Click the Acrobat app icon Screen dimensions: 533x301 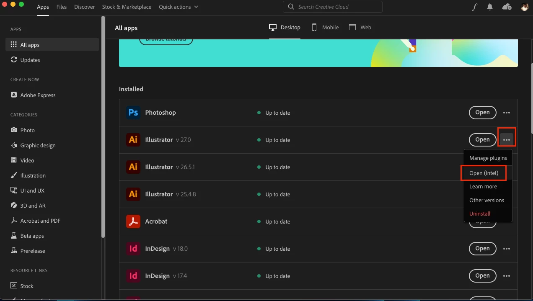point(133,221)
